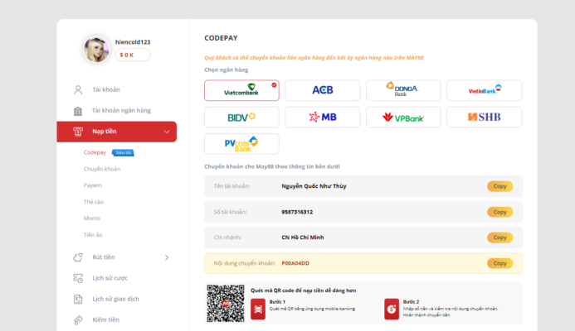Copy the account name Nguyễn Quốc Như Thủy
This screenshot has width=575, height=331.
coord(499,186)
